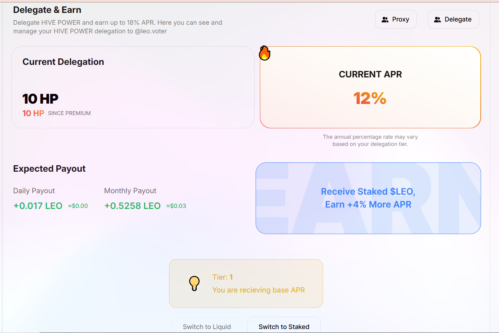Click the lightbulb icon in Tier box
The height and width of the screenshot is (333, 499).
194,283
